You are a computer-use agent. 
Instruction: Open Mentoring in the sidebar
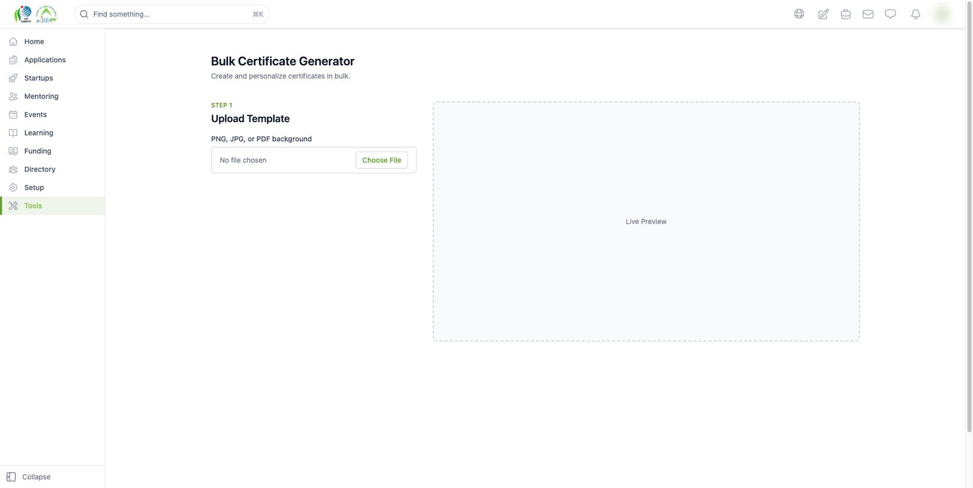[52, 96]
